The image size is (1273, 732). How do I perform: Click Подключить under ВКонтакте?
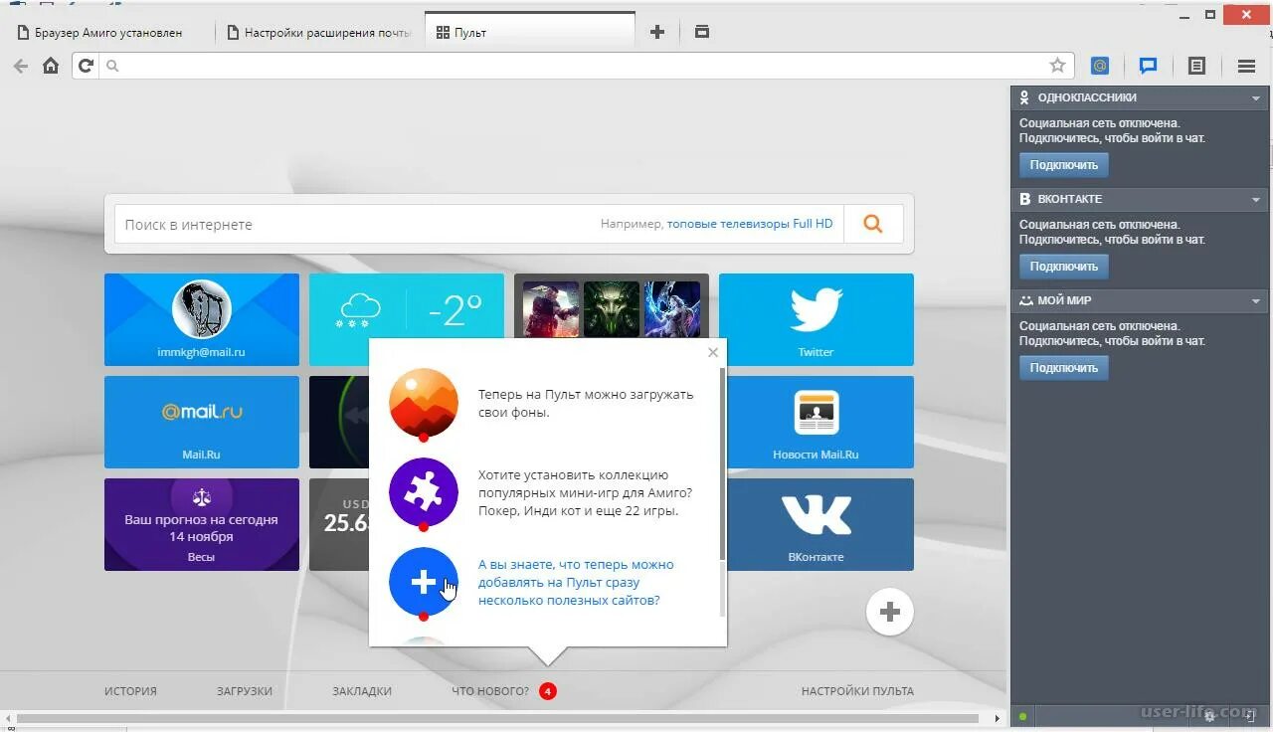[x=1063, y=267]
